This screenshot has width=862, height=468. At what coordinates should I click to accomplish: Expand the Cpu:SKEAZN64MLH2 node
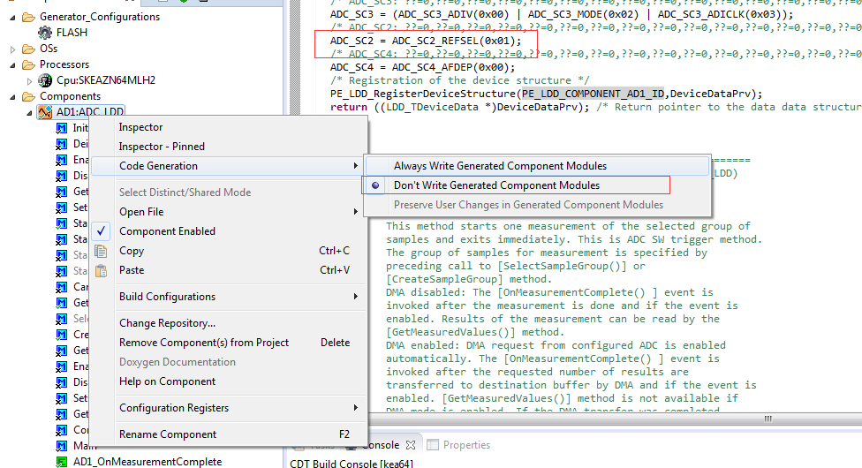pos(30,81)
